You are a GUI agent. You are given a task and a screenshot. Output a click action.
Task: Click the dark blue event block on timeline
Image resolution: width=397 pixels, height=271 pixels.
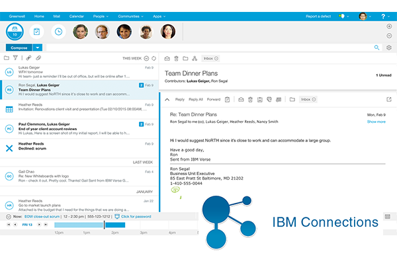click(115, 225)
